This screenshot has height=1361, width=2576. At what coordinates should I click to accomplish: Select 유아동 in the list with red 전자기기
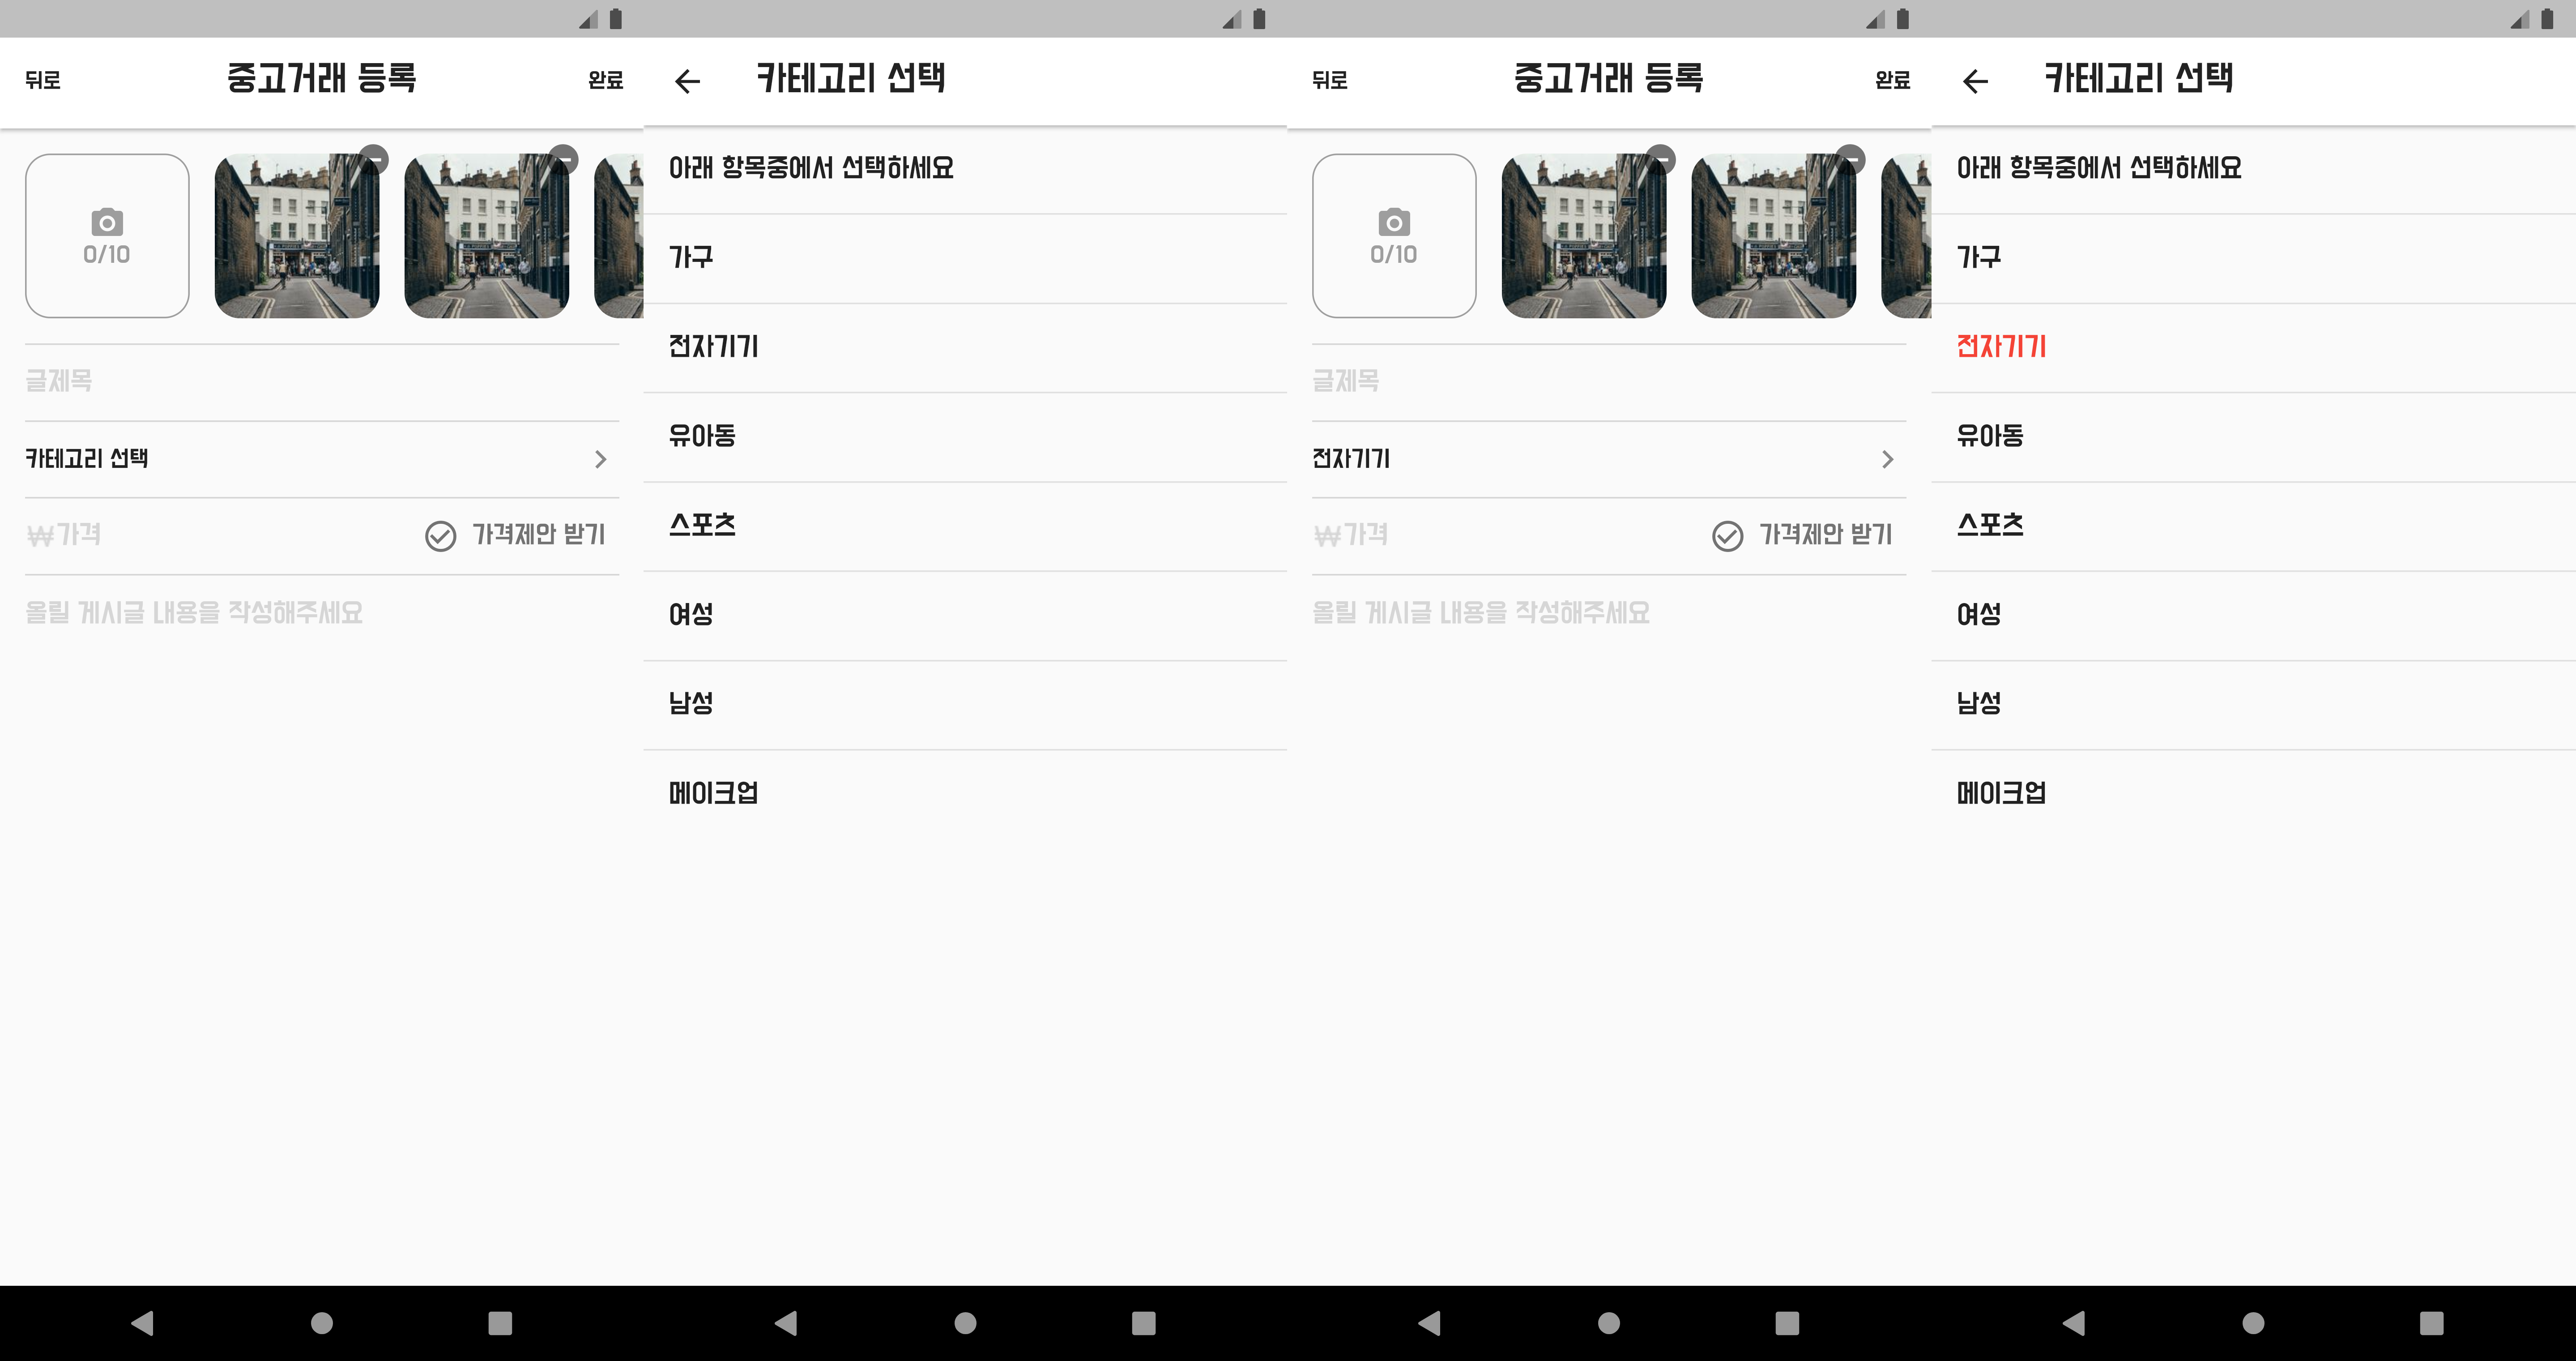[x=1990, y=436]
